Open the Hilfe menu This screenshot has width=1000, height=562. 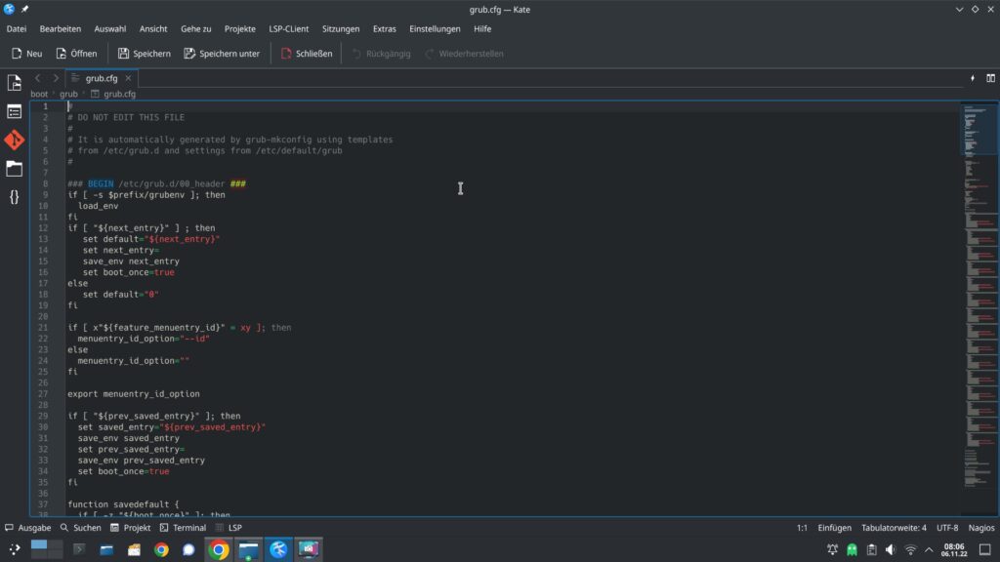click(482, 28)
